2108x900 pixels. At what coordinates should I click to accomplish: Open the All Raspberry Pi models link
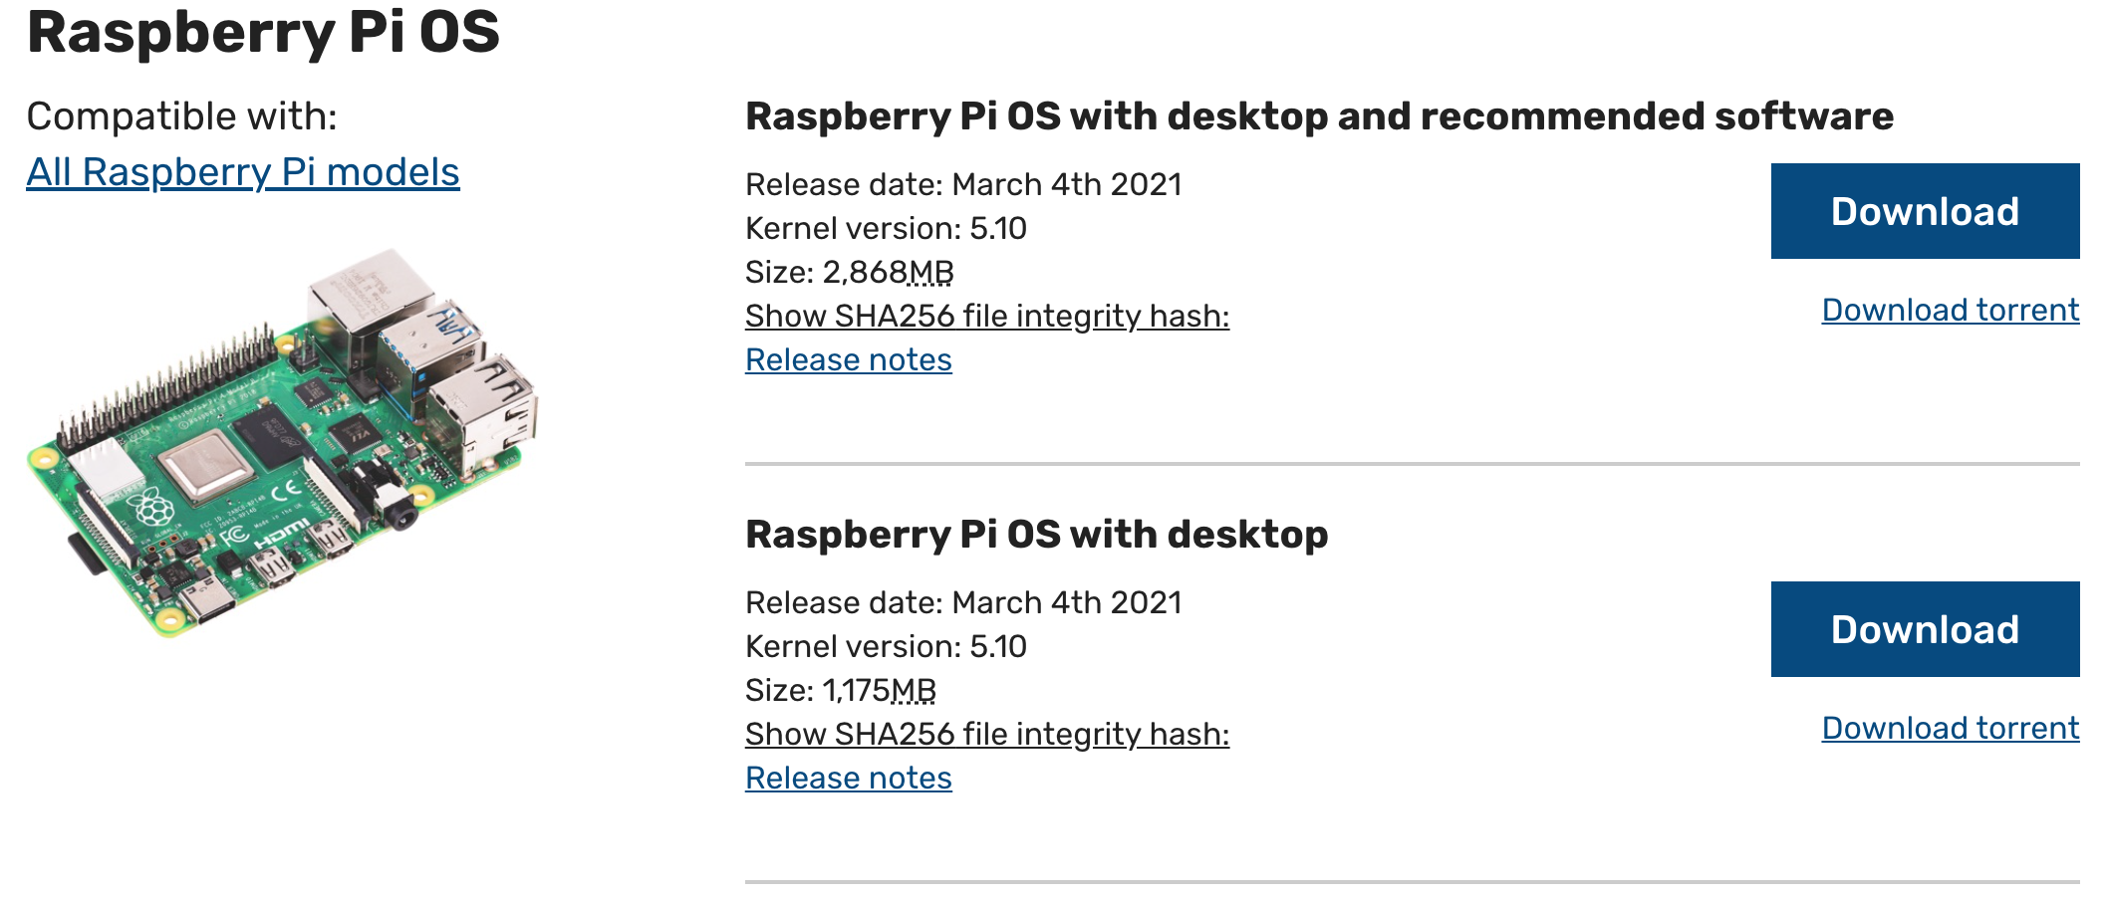point(243,172)
